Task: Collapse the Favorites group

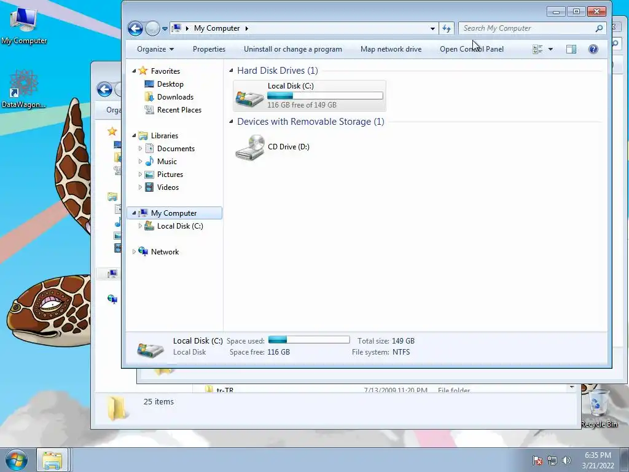Action: pos(134,71)
